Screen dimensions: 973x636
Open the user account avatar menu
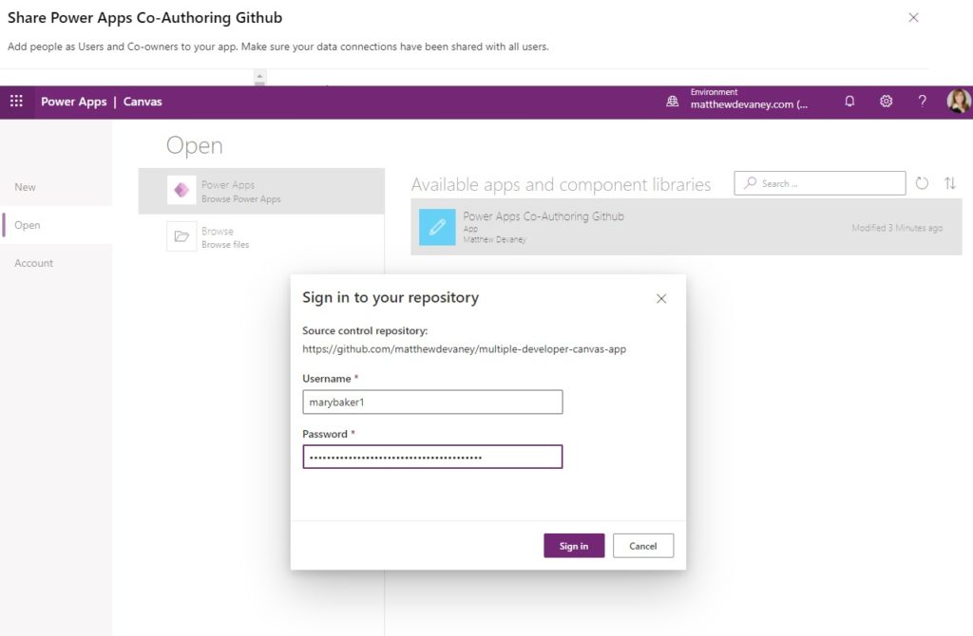[x=959, y=101]
